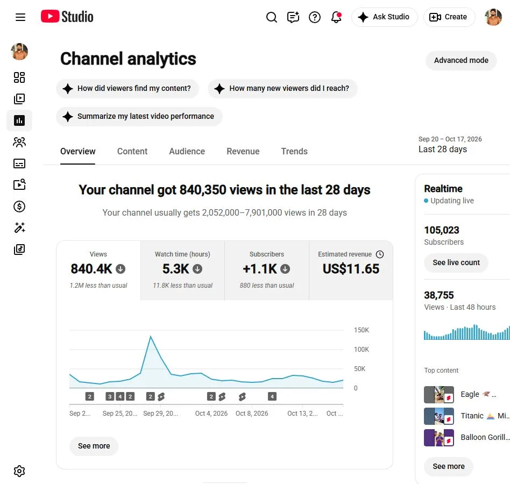This screenshot has width=510, height=484.
Task: Click '38,755' realtime views value
Action: pos(439,295)
